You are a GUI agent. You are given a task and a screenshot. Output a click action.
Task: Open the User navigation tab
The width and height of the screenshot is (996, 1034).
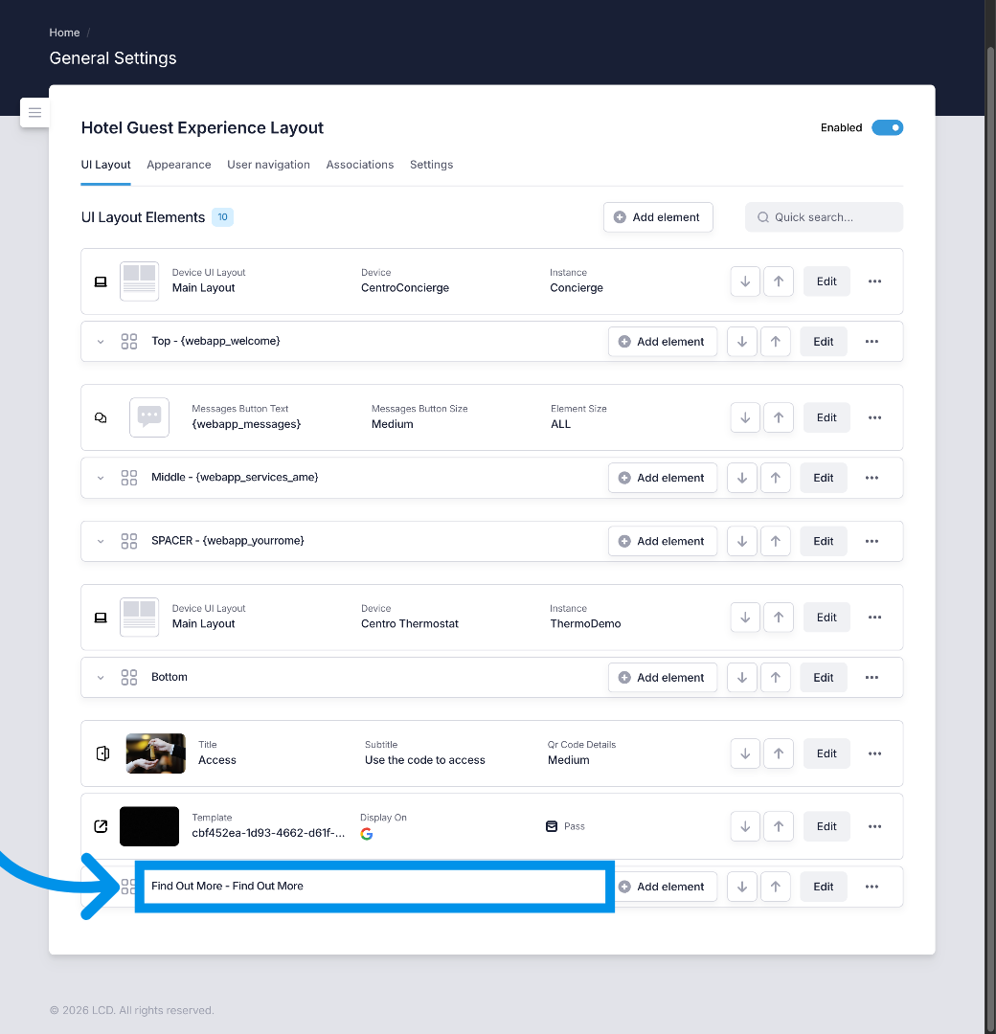click(x=268, y=165)
